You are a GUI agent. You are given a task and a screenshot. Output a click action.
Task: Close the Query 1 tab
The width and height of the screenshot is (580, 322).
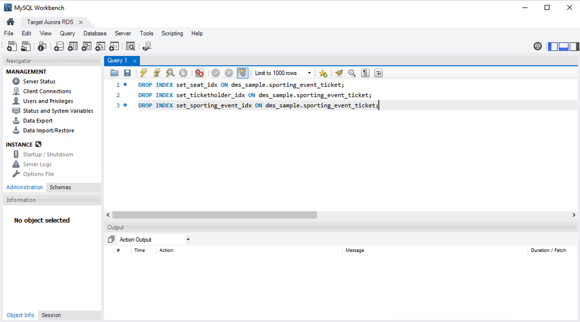(134, 61)
